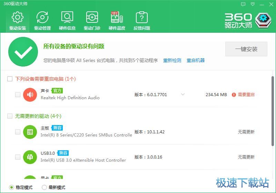Click the 360驱动大师 logo badge
Screen dimensions: 276x193
[x=263, y=20]
